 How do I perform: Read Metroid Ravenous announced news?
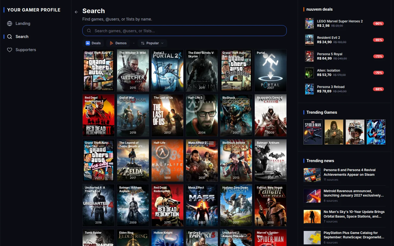[344, 196]
